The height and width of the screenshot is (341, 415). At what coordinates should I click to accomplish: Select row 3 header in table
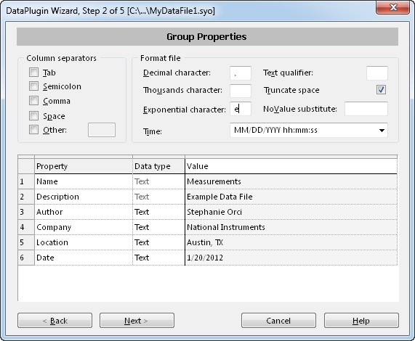click(26, 212)
